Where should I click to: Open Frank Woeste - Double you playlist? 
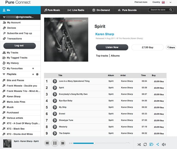[x=20, y=86]
